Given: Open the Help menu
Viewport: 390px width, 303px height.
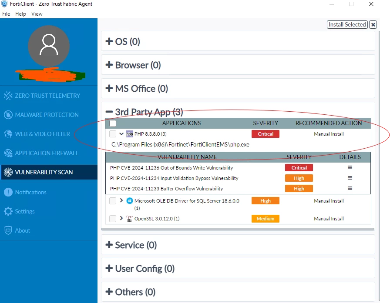Looking at the screenshot, I should 20,14.
